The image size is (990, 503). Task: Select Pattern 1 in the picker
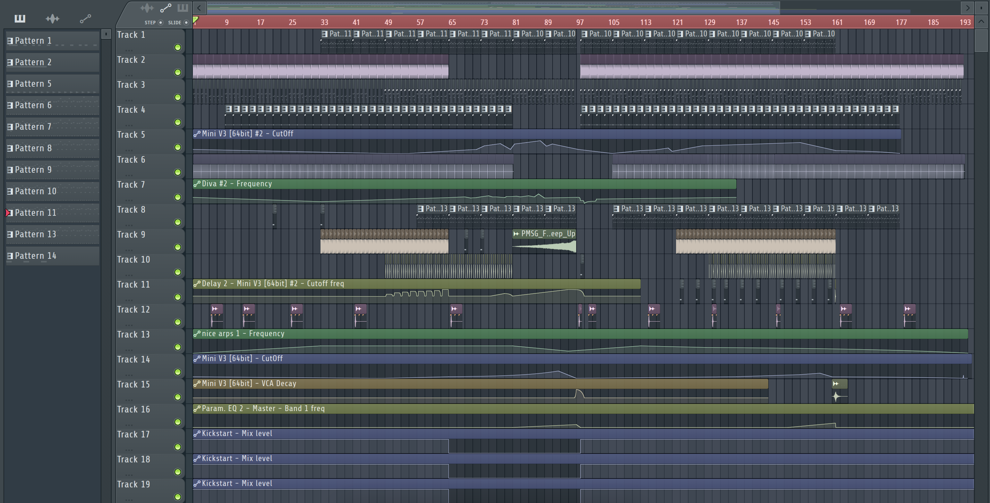(53, 41)
